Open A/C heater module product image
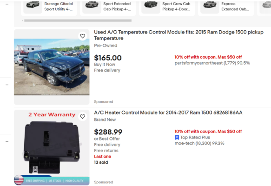 (x=52, y=147)
